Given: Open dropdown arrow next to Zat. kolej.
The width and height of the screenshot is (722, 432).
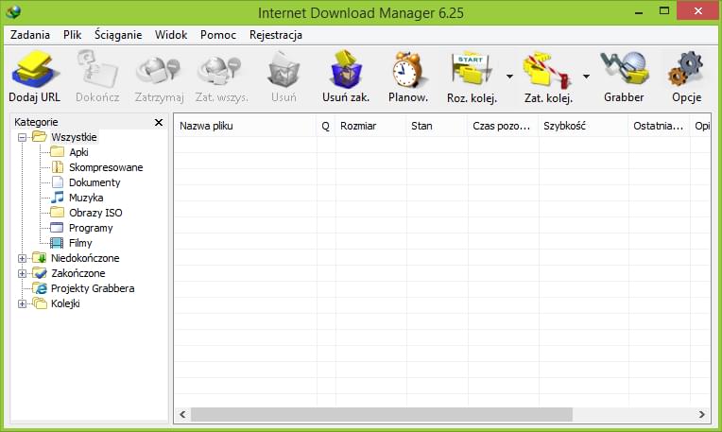Looking at the screenshot, I should (587, 76).
